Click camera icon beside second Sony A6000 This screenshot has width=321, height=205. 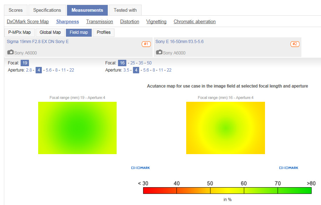(159, 52)
